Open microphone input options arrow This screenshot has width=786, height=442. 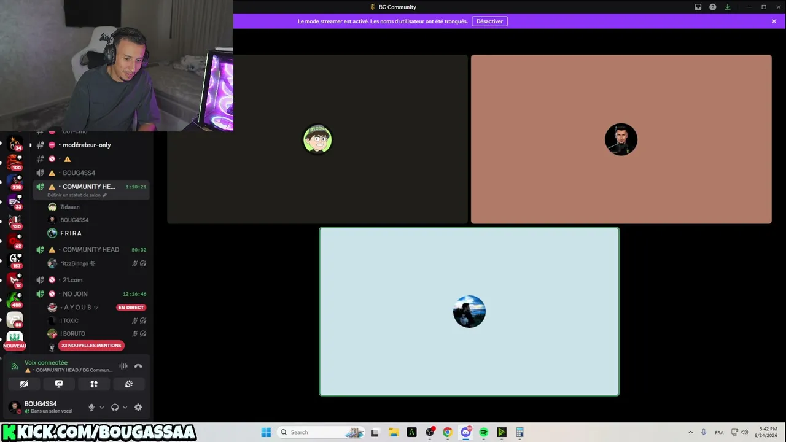101,407
